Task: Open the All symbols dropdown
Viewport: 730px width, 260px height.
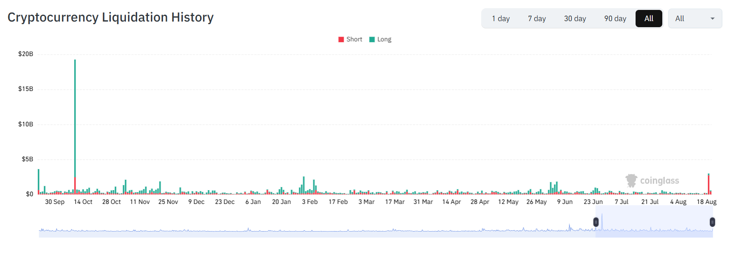Action: coord(695,19)
